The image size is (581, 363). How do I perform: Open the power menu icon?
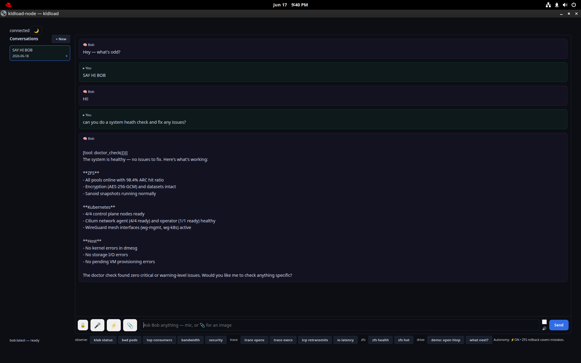[574, 5]
